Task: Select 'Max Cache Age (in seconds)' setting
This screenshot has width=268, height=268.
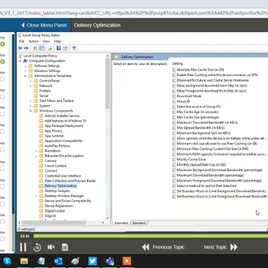Action: [197, 112]
